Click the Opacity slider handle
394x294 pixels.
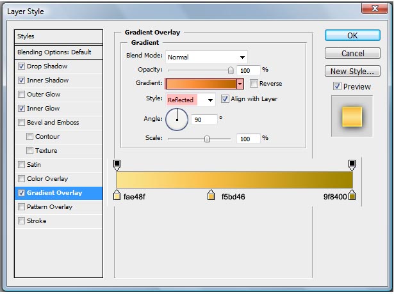click(x=231, y=70)
